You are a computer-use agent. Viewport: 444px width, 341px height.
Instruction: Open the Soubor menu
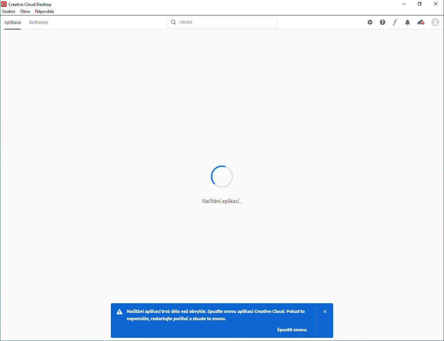point(9,11)
